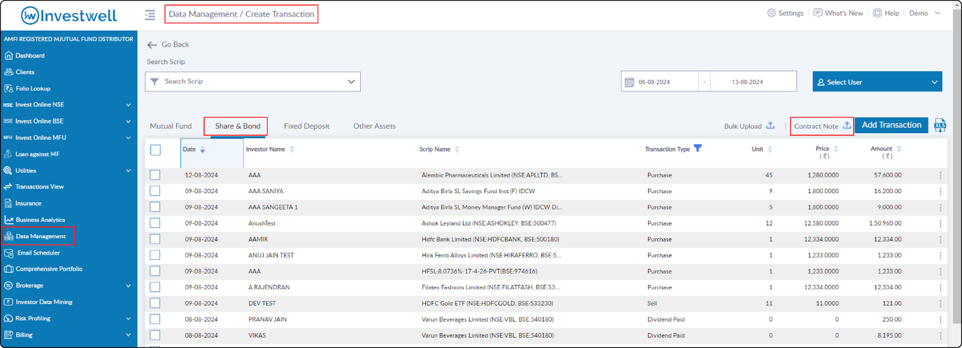Click the Clients sidebar icon

click(x=8, y=72)
